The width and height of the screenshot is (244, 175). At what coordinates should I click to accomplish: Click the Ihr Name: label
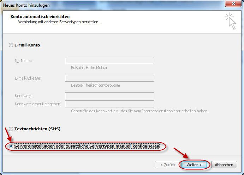23,61
